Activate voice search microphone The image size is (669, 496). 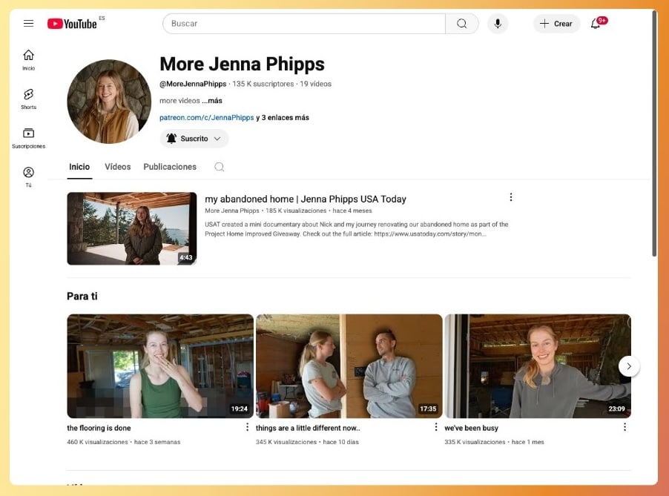497,24
